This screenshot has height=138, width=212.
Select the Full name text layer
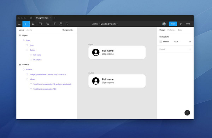(x=37, y=55)
